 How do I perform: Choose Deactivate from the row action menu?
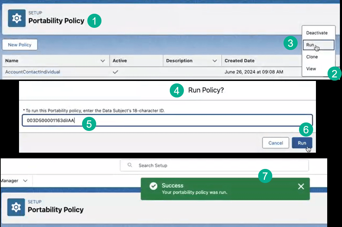pos(317,33)
